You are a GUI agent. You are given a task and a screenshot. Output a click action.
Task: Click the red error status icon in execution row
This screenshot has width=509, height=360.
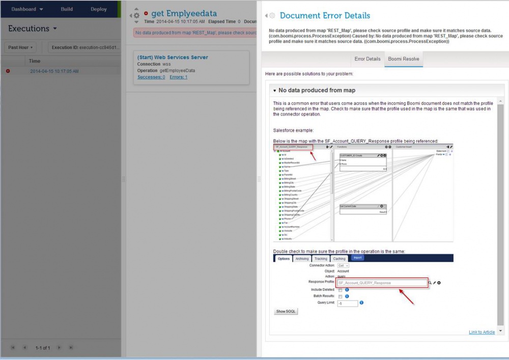tap(8, 71)
